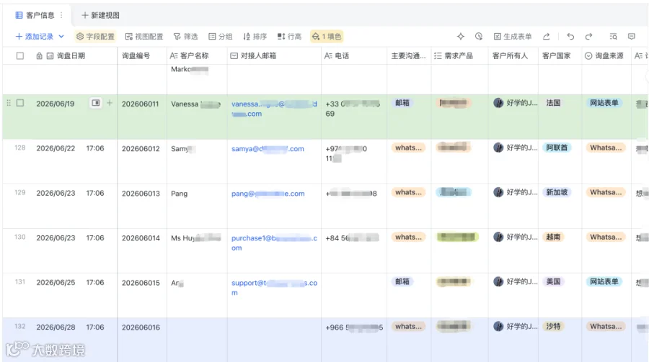Tick the checkbox for row 2026/06/19

20,103
